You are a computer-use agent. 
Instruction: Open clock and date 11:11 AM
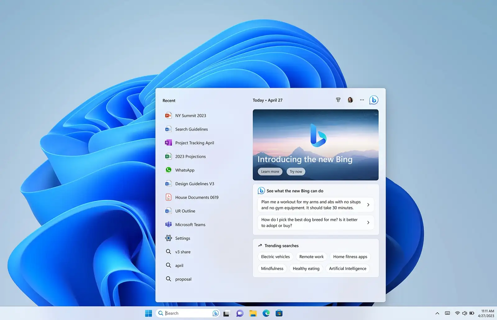(486, 313)
